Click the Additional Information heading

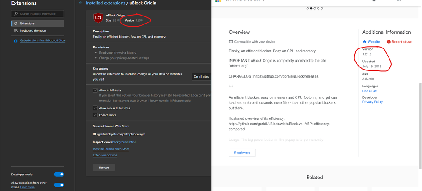[x=387, y=32]
